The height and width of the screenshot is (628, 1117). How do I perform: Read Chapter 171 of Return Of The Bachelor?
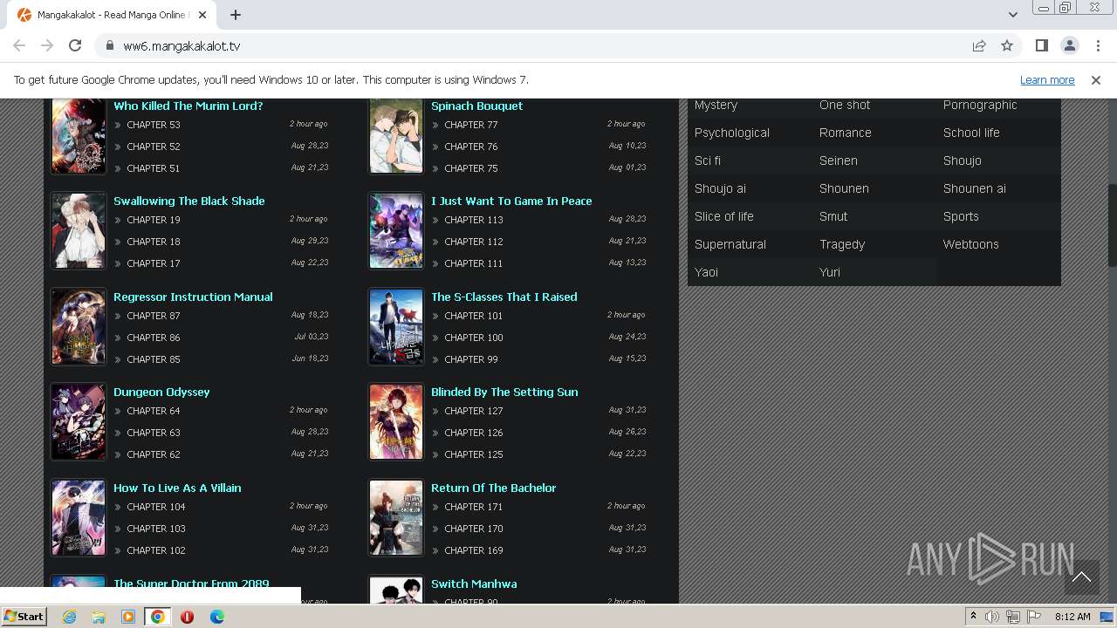pyautogui.click(x=474, y=507)
